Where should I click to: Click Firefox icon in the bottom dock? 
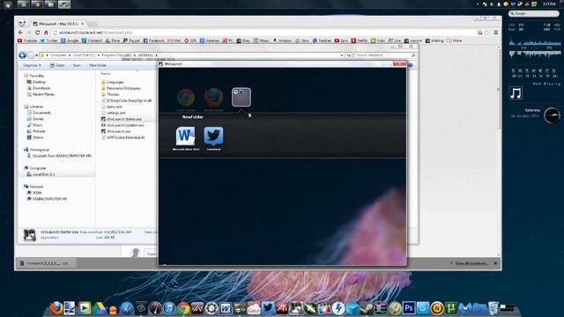coord(56,308)
